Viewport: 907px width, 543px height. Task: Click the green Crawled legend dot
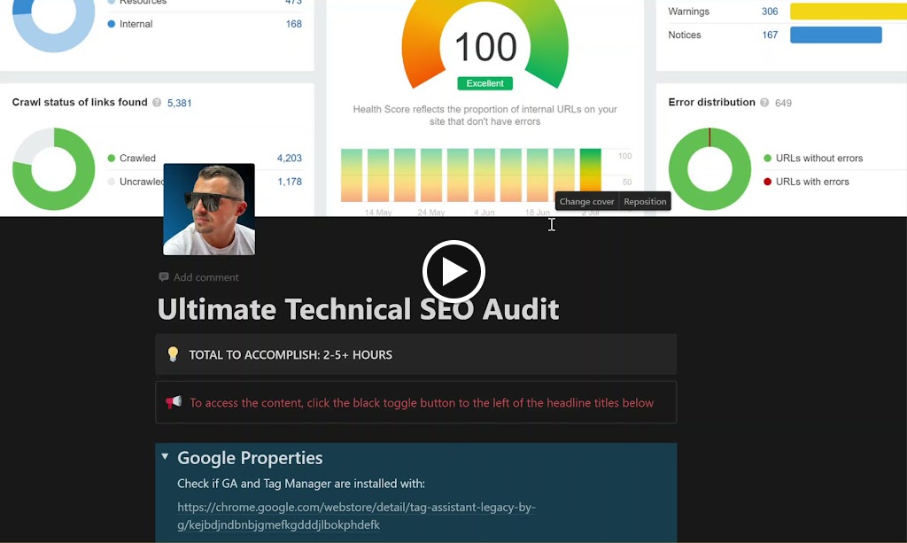click(111, 158)
